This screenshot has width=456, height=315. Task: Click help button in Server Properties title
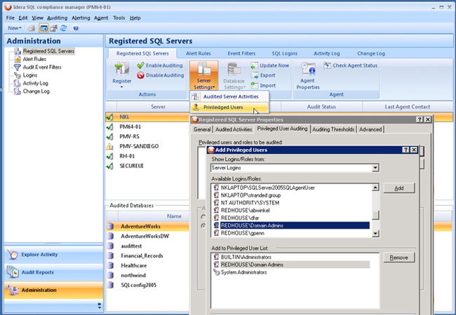coord(420,119)
